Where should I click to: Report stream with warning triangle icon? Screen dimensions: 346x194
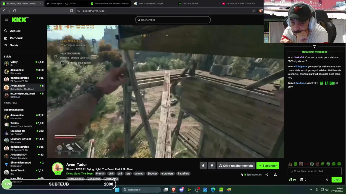pos(275,175)
